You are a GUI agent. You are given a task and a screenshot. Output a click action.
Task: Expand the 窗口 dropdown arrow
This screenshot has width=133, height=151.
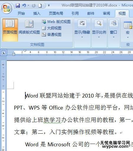tap(114, 37)
